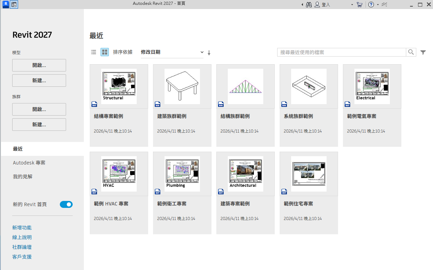Click RFA file icon on 結構族群範例 card
Image resolution: width=433 pixels, height=270 pixels.
(221, 104)
